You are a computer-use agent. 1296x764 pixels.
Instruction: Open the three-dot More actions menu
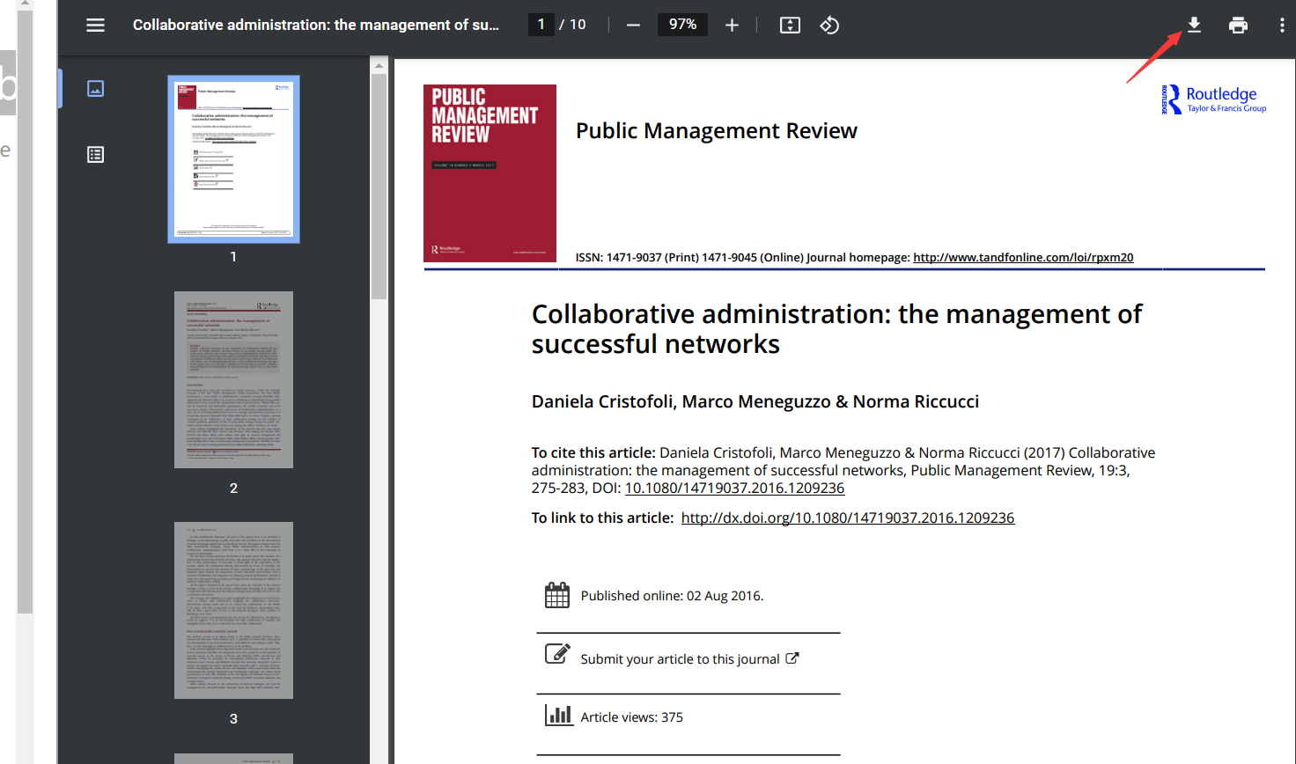tap(1281, 26)
